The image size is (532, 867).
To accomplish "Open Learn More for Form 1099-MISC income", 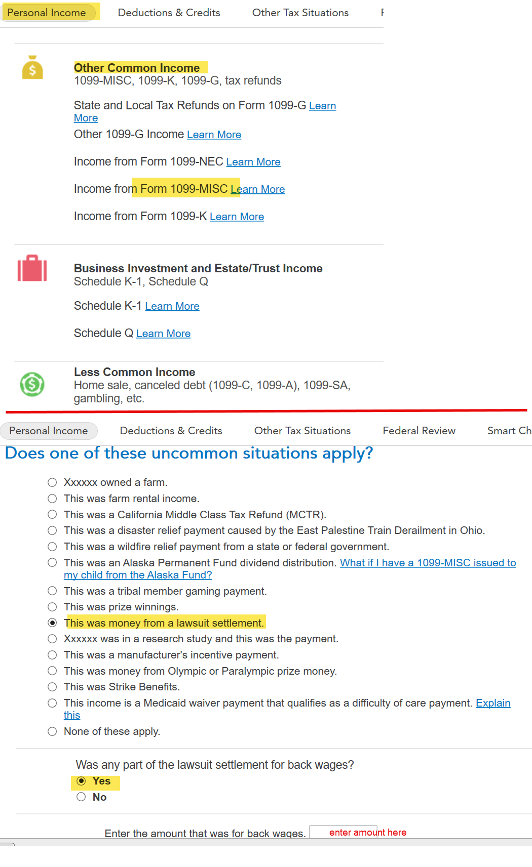I will [x=258, y=189].
